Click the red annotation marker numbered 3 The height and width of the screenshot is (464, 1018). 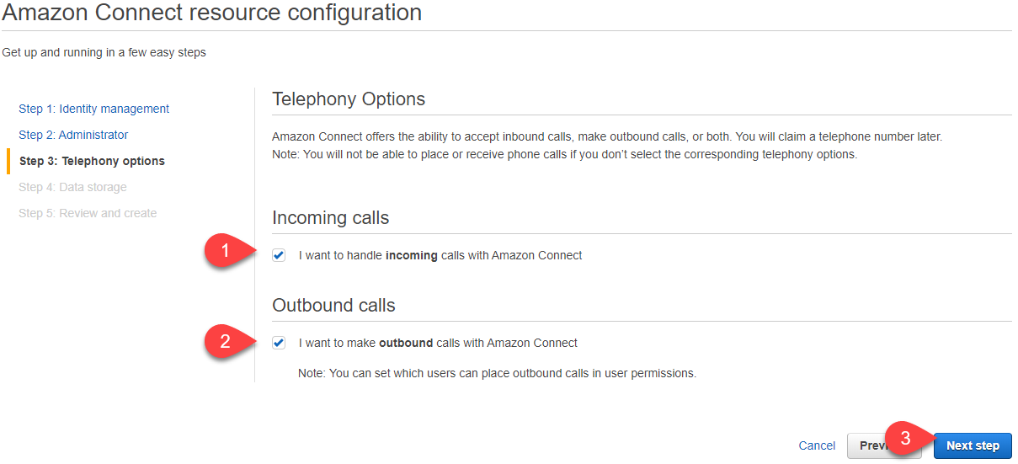pyautogui.click(x=906, y=439)
